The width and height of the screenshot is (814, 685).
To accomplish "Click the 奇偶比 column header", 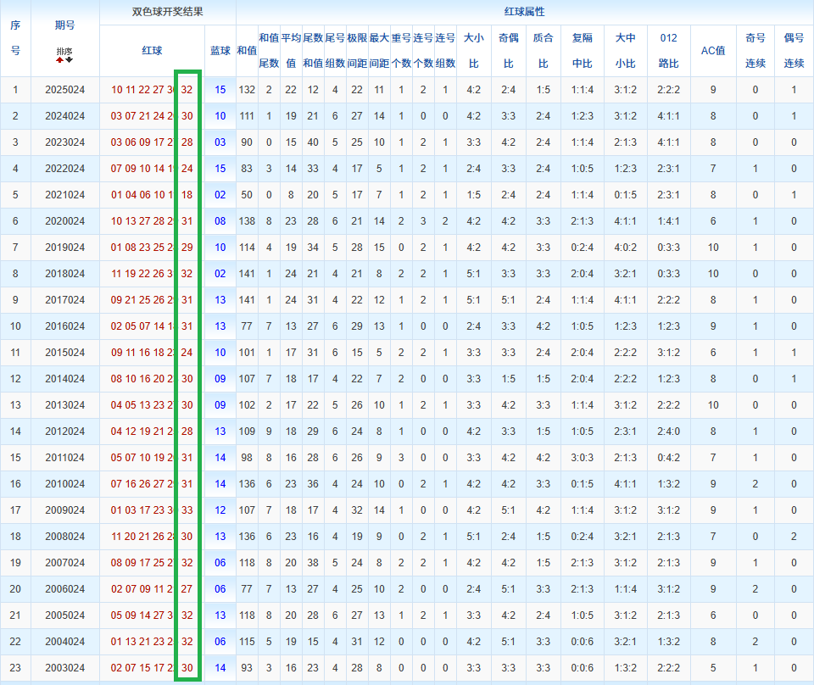I will 508,51.
